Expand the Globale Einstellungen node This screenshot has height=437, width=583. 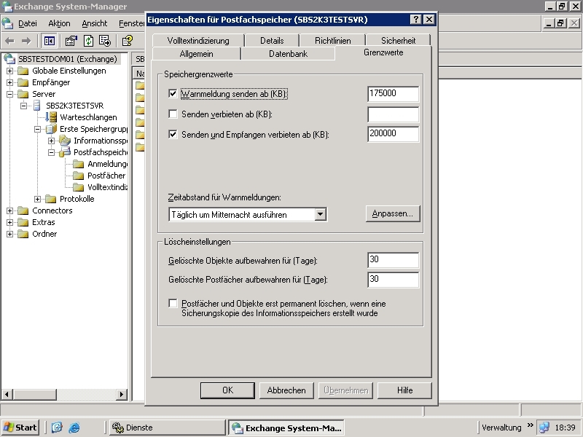coord(10,71)
